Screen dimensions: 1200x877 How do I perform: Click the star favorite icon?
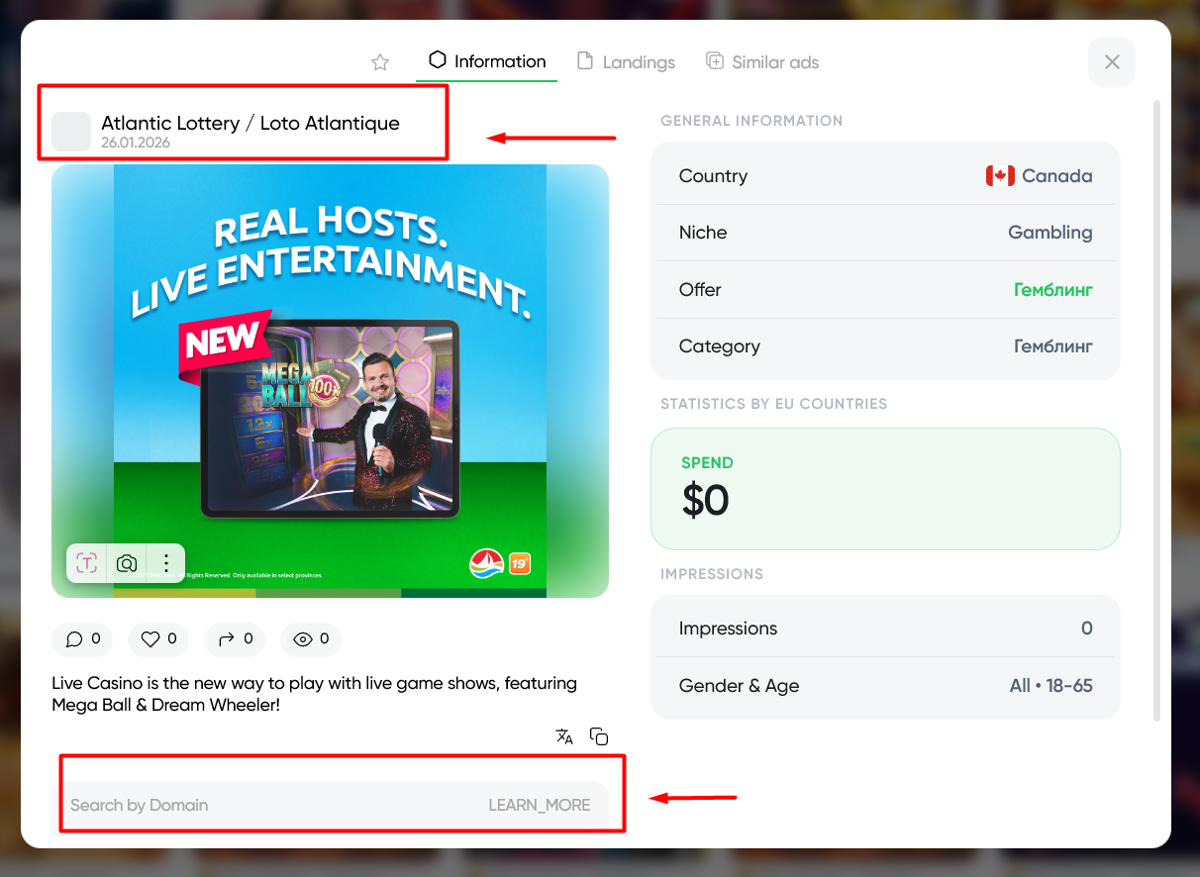[380, 62]
